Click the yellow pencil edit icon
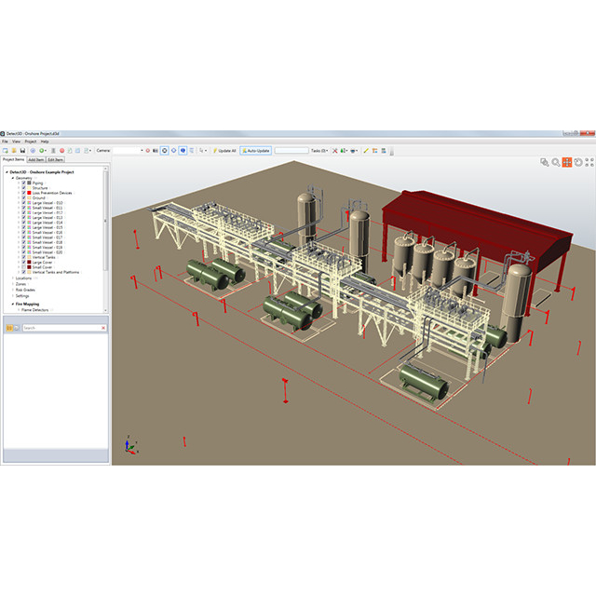The image size is (596, 596). coord(366,151)
